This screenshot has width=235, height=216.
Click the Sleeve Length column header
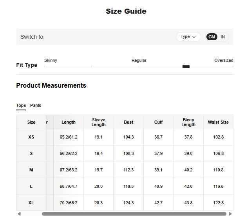pyautogui.click(x=99, y=122)
